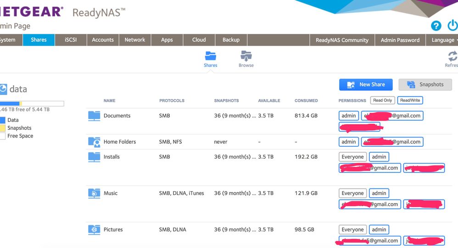Click the 'never' snapshots cell

click(x=221, y=142)
